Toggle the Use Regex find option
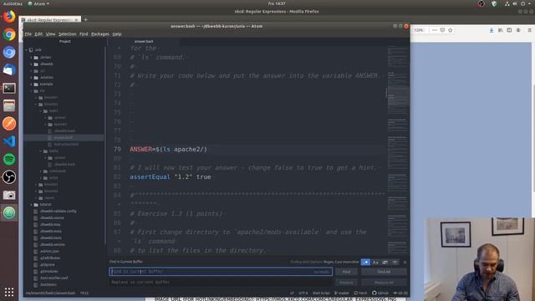The image size is (535, 301). [x=365, y=262]
